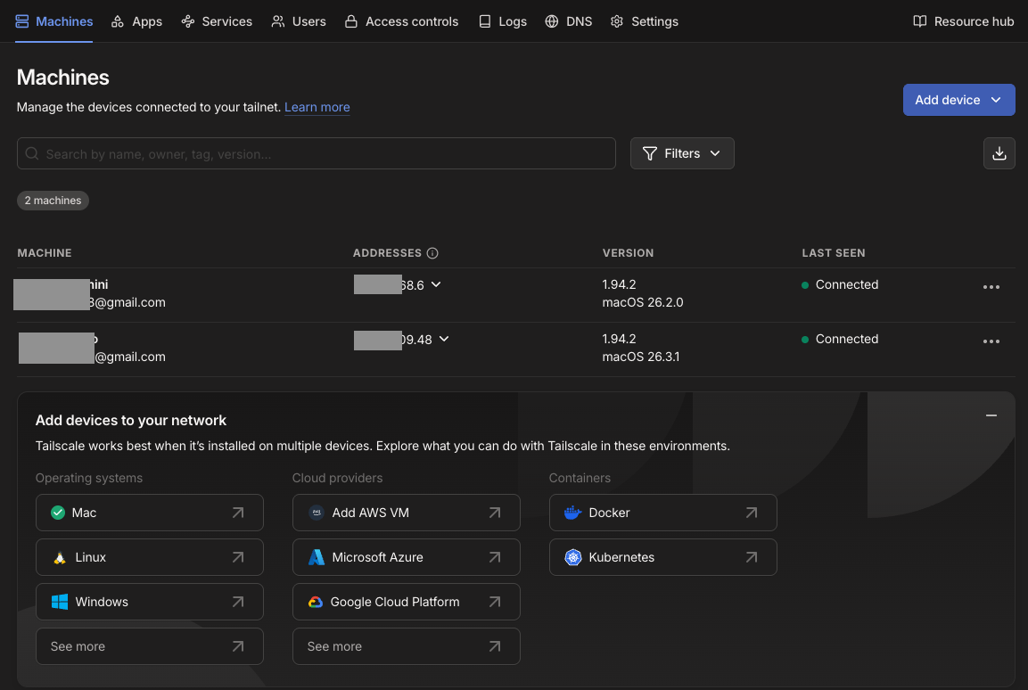
Task: Click the Machines nav server icon
Action: click(x=21, y=21)
